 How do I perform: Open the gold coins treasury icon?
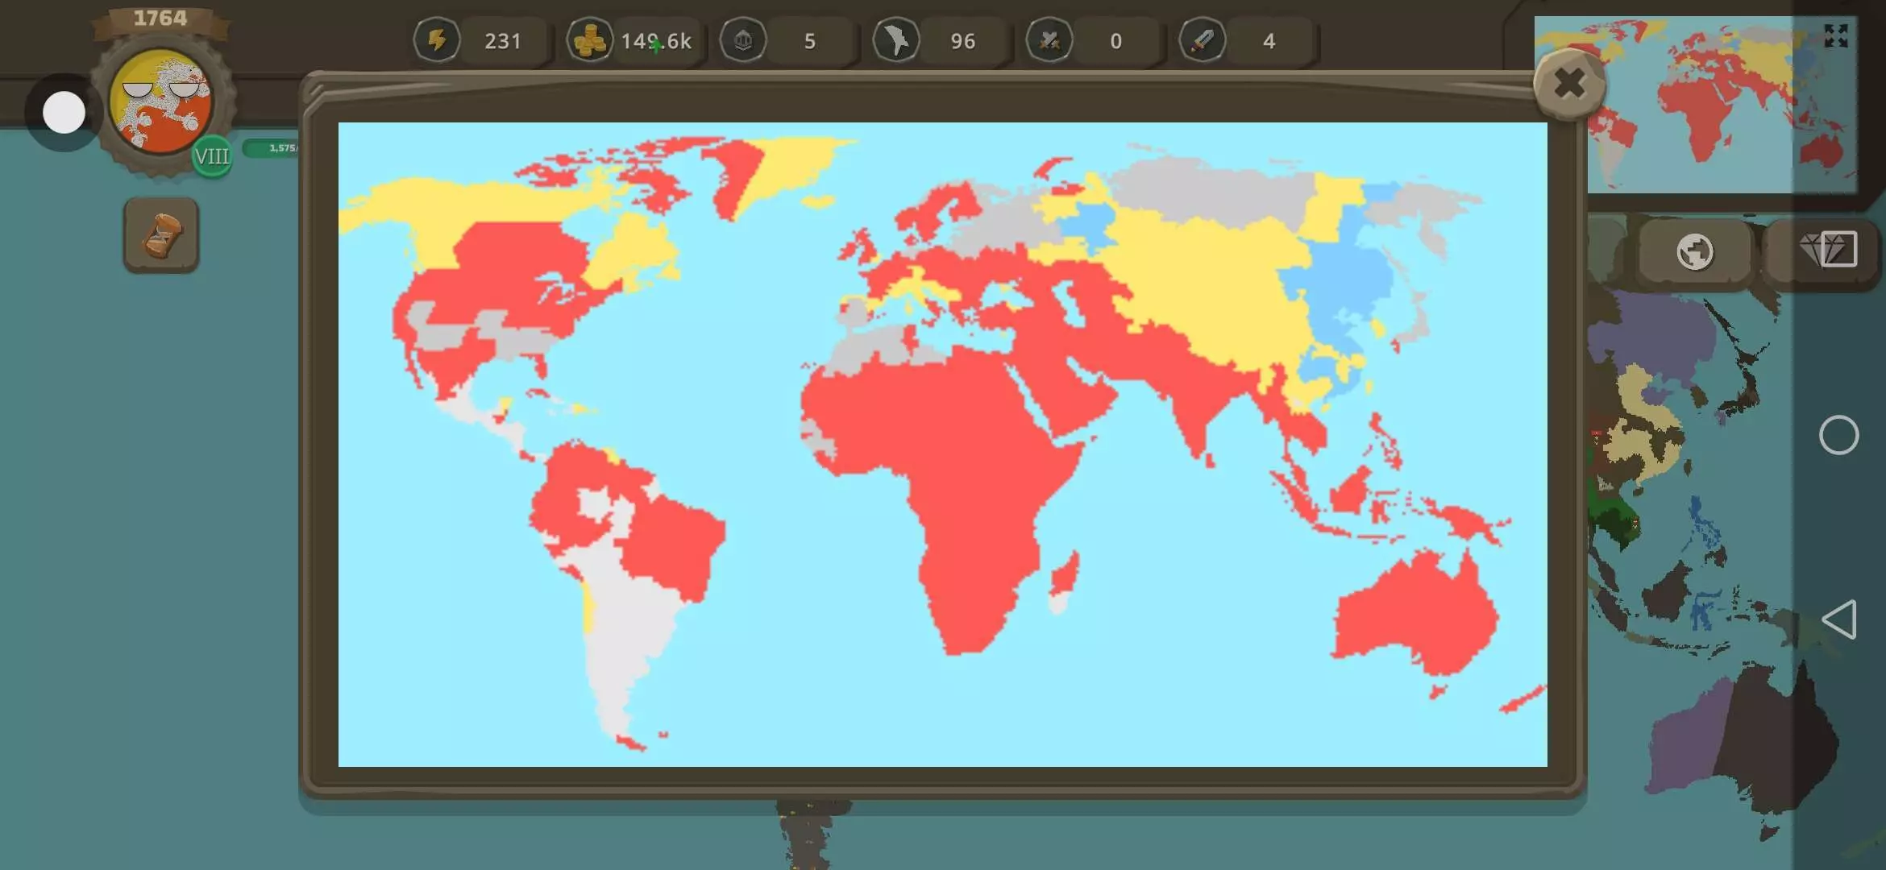point(589,40)
